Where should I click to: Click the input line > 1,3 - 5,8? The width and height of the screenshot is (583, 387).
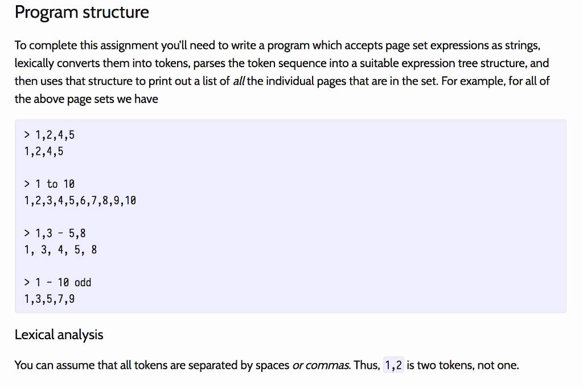tap(55, 233)
